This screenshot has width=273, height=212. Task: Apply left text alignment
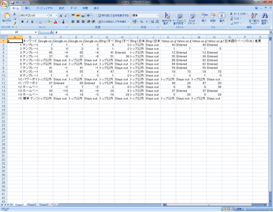click(x=73, y=22)
